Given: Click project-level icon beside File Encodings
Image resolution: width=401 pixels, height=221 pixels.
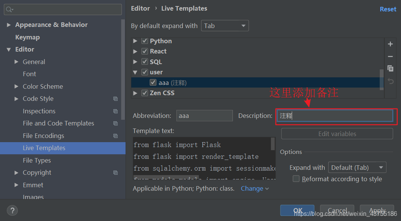Looking at the screenshot, I should coord(116,136).
